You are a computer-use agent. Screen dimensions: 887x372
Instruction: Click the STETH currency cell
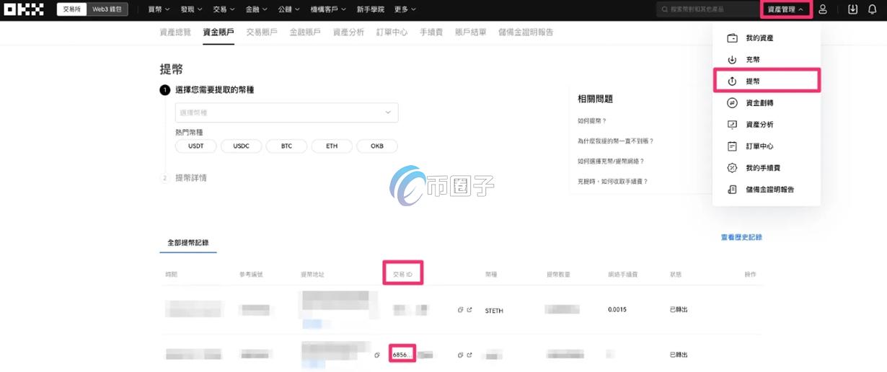click(x=494, y=311)
